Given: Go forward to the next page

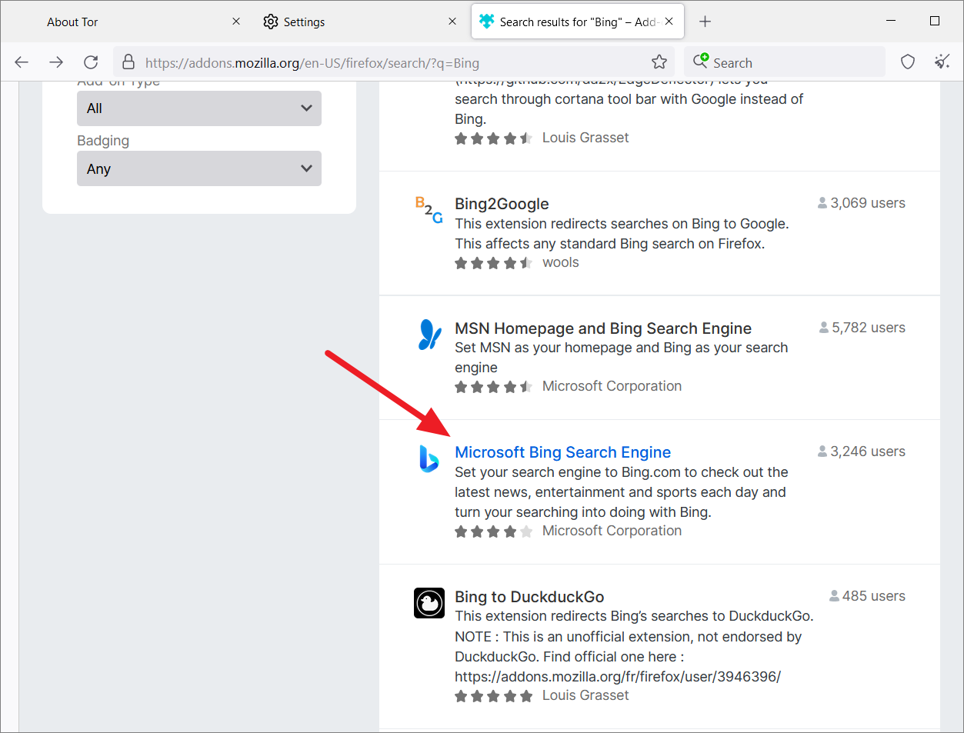Looking at the screenshot, I should (56, 62).
